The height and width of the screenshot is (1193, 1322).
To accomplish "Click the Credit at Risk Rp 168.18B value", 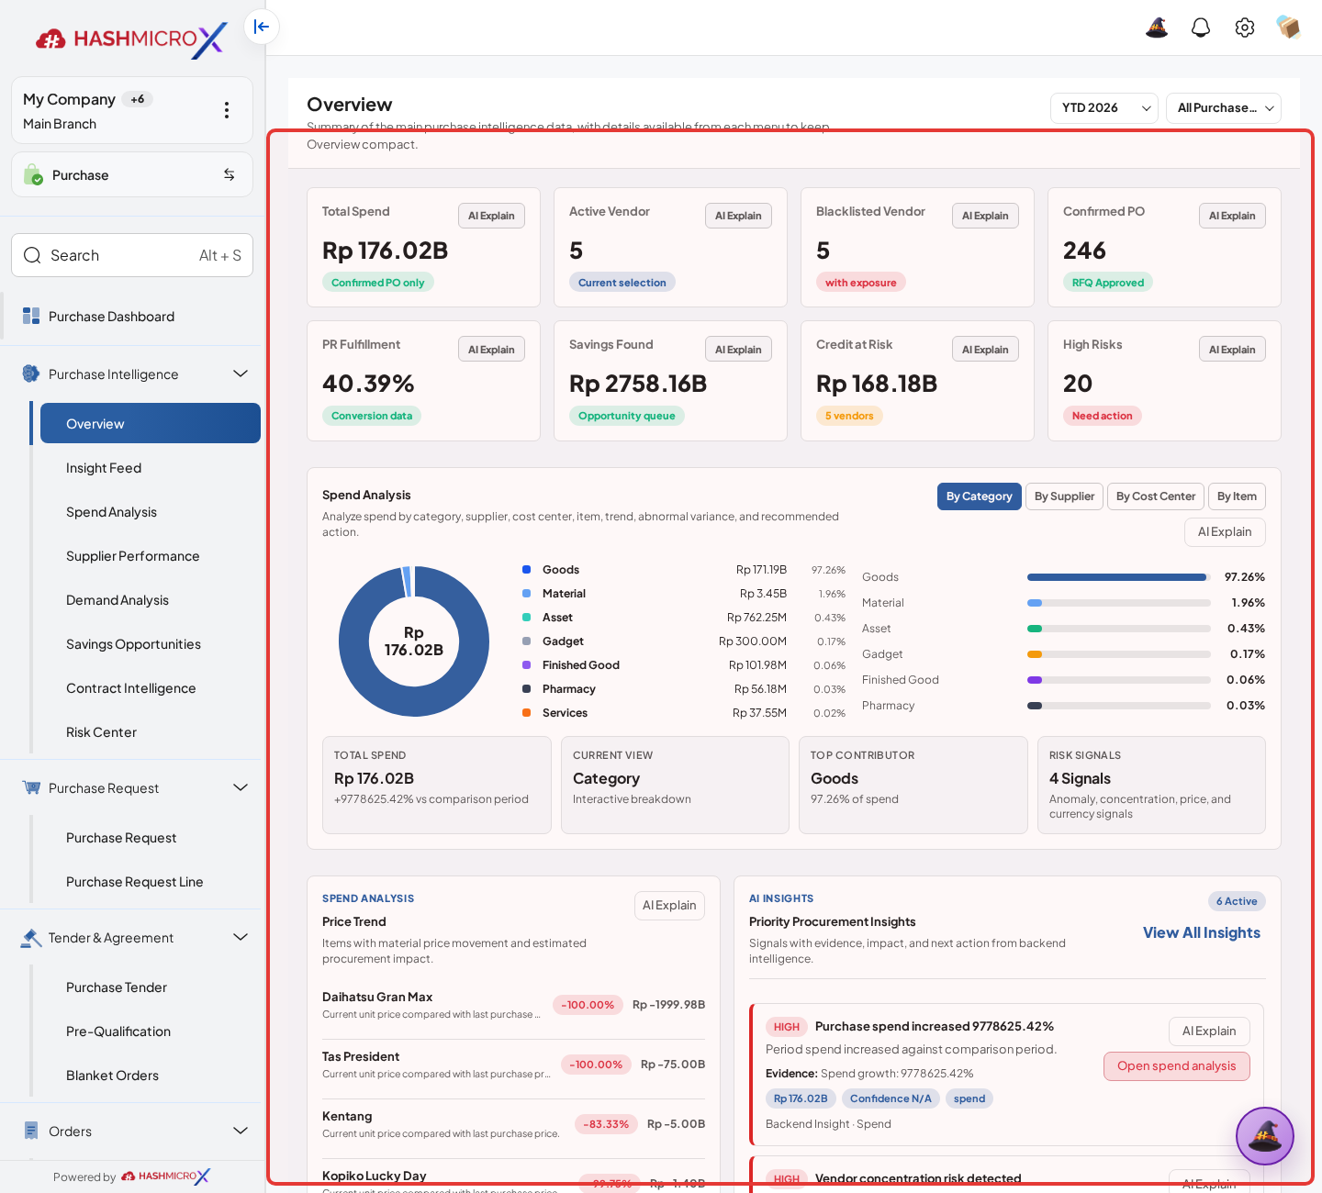I will coord(877,384).
